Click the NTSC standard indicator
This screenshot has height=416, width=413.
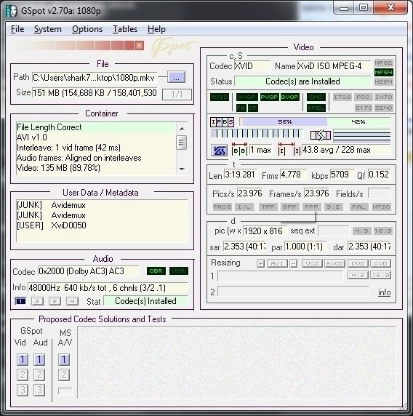(x=381, y=207)
